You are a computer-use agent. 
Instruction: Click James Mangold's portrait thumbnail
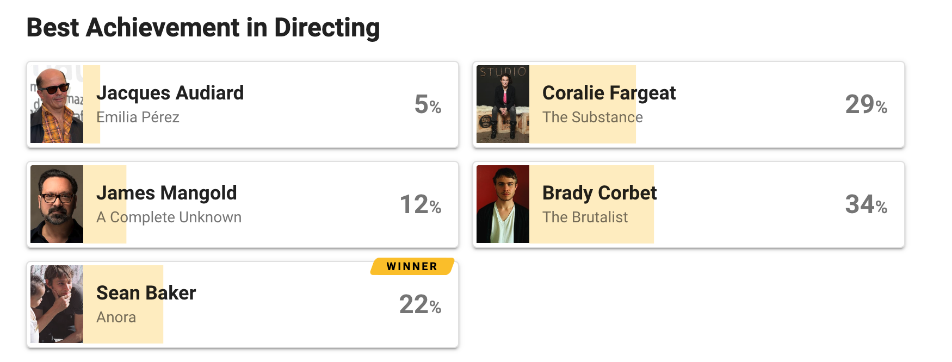click(57, 204)
